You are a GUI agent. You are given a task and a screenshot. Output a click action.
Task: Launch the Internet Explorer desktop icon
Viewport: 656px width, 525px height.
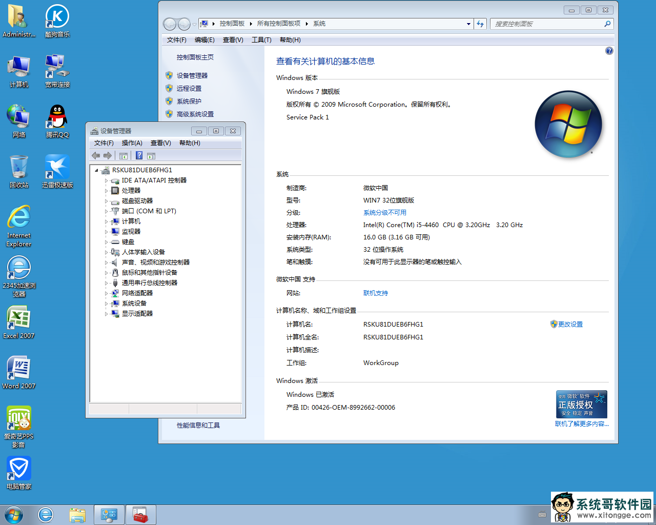[19, 226]
